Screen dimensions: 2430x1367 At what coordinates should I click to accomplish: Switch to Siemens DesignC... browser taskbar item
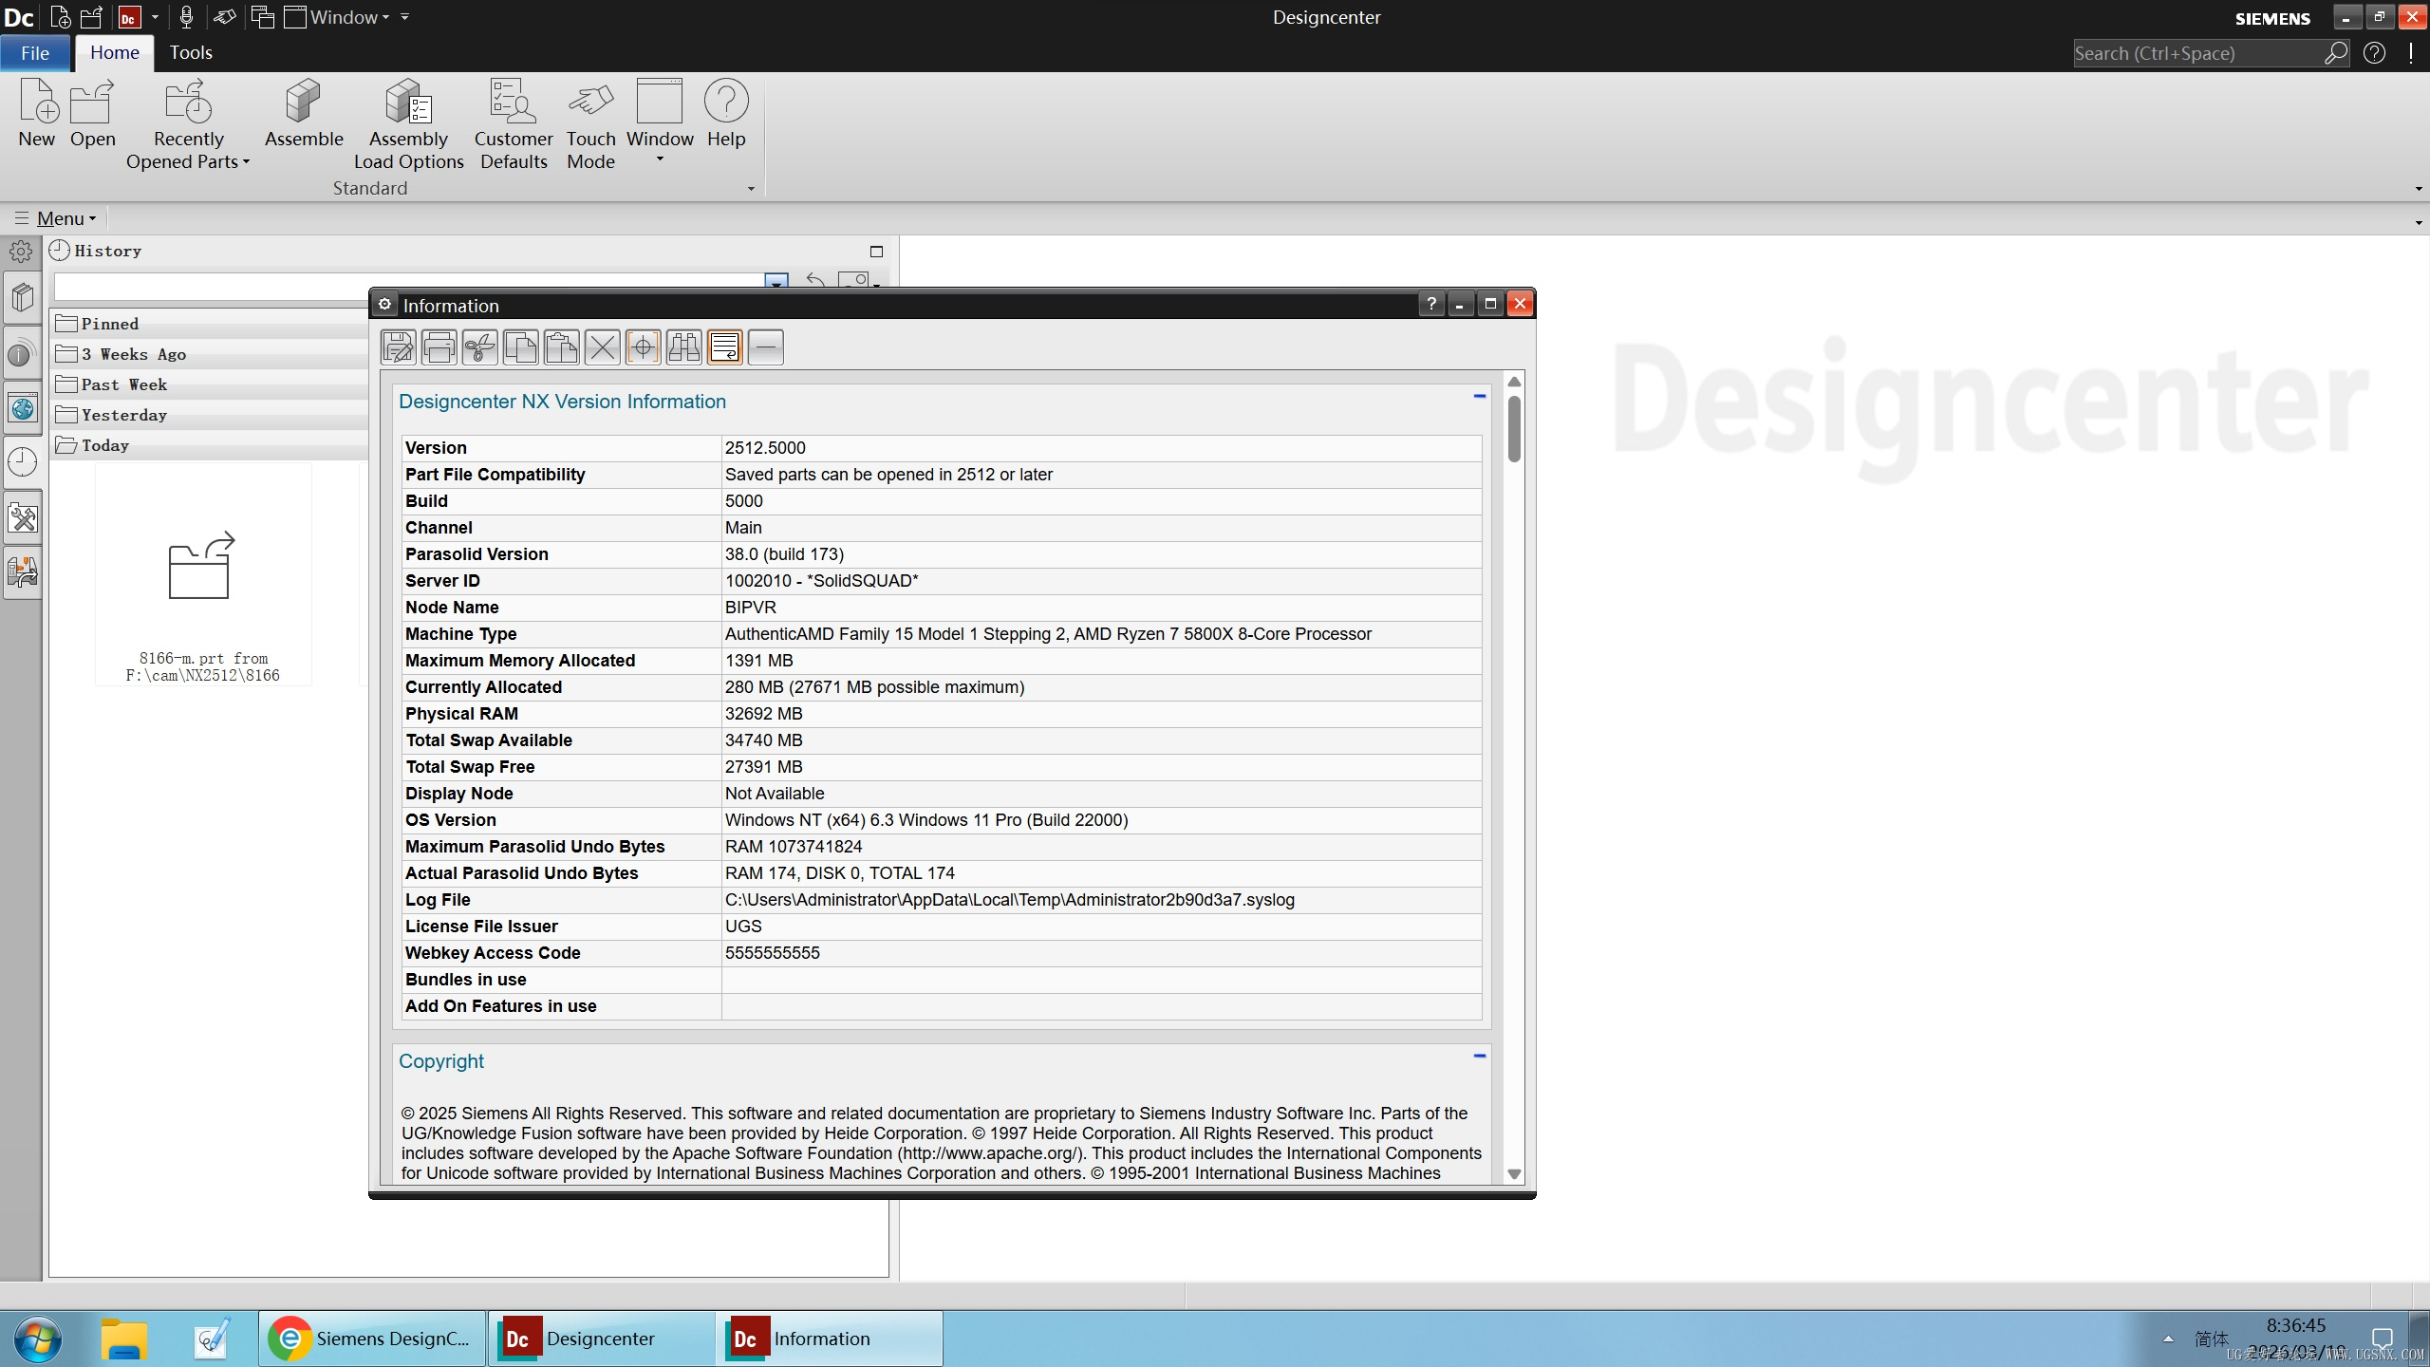click(x=372, y=1339)
